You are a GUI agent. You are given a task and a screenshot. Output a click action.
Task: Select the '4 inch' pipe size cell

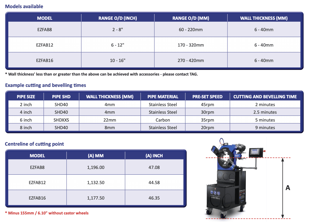[26, 112]
